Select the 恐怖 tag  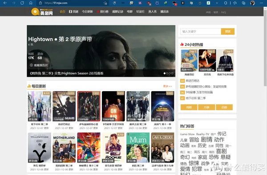214,157
